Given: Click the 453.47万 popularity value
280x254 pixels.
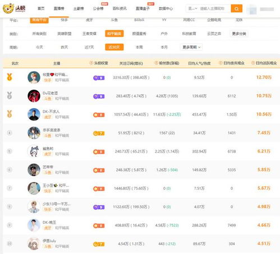Looking at the screenshot, I should tap(199, 114).
